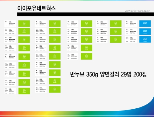
Task: Click the 아이포유네트웍스 title heading
Action: tap(36, 8)
